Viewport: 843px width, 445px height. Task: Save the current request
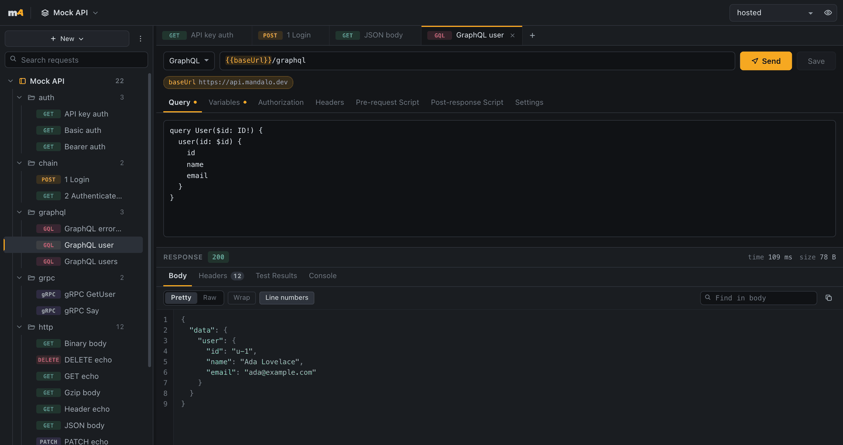(x=816, y=61)
